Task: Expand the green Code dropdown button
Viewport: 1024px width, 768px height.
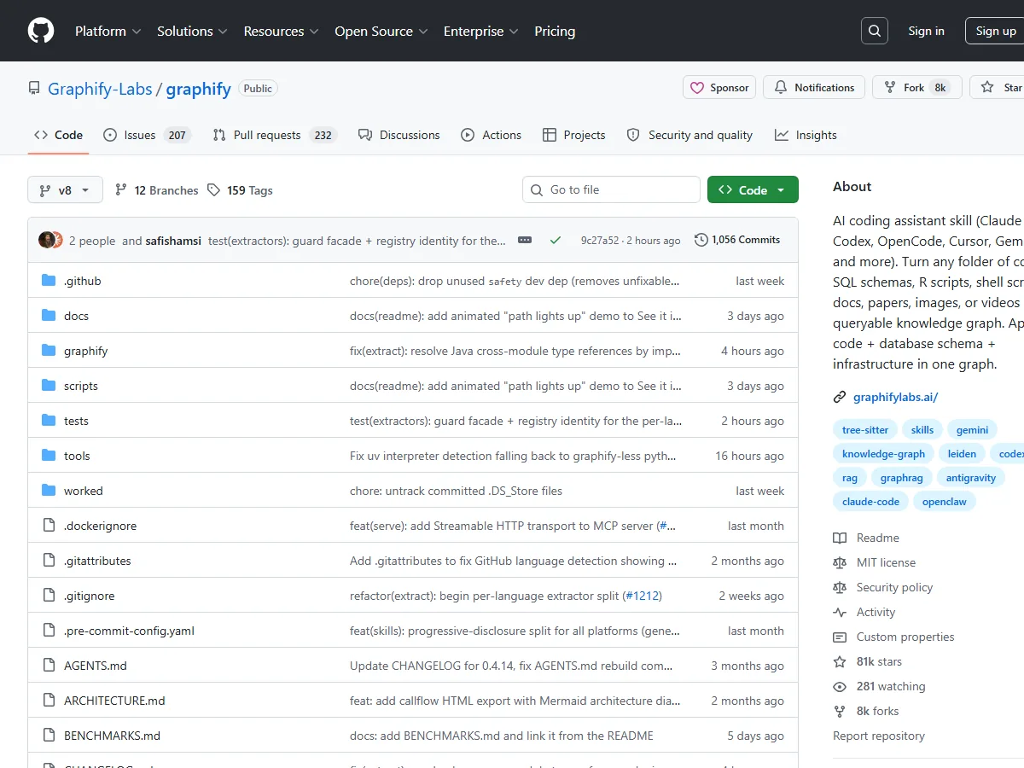Action: tap(753, 189)
